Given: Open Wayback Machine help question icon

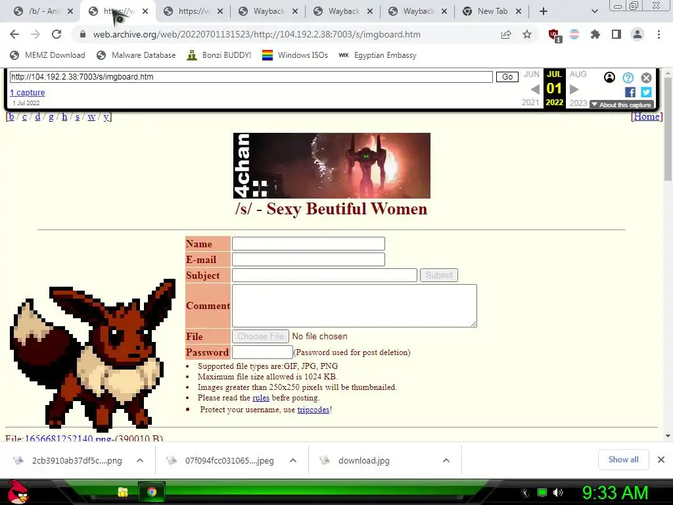Looking at the screenshot, I should 628,78.
